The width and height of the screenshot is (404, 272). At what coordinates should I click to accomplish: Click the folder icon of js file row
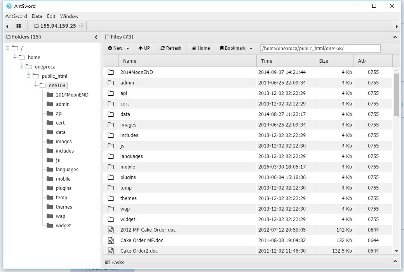111,146
